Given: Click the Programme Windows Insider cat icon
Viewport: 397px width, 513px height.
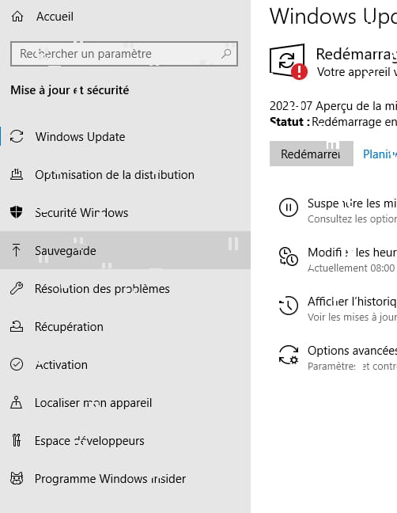Looking at the screenshot, I should point(17,478).
